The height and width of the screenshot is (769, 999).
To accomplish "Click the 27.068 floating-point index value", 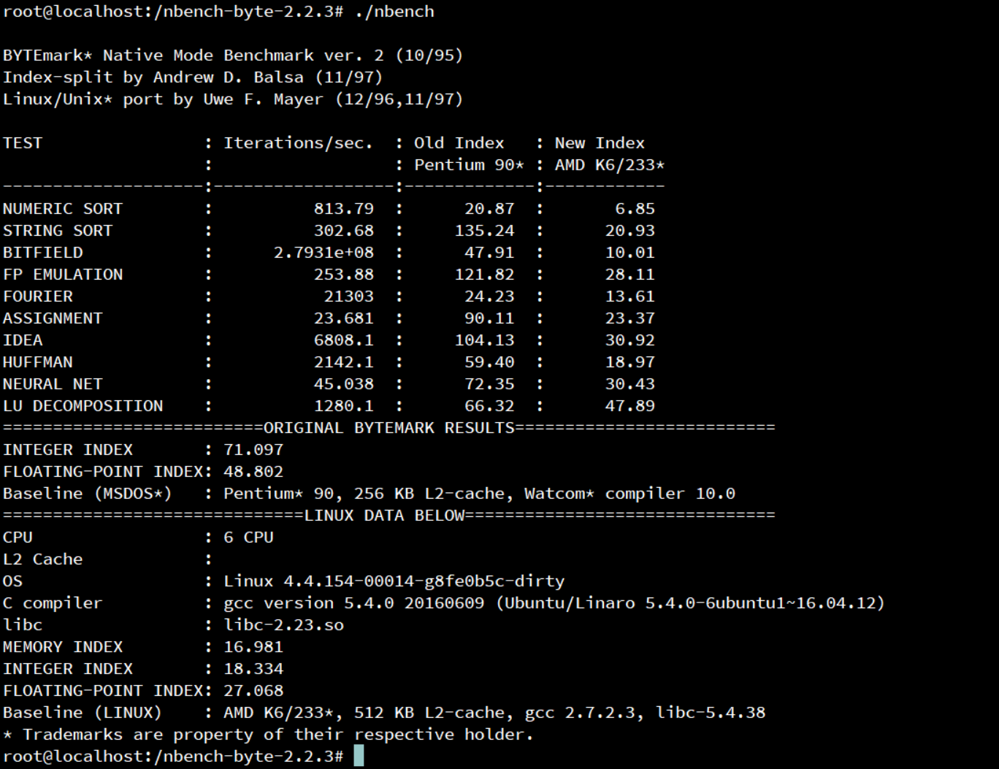I will coord(253,691).
